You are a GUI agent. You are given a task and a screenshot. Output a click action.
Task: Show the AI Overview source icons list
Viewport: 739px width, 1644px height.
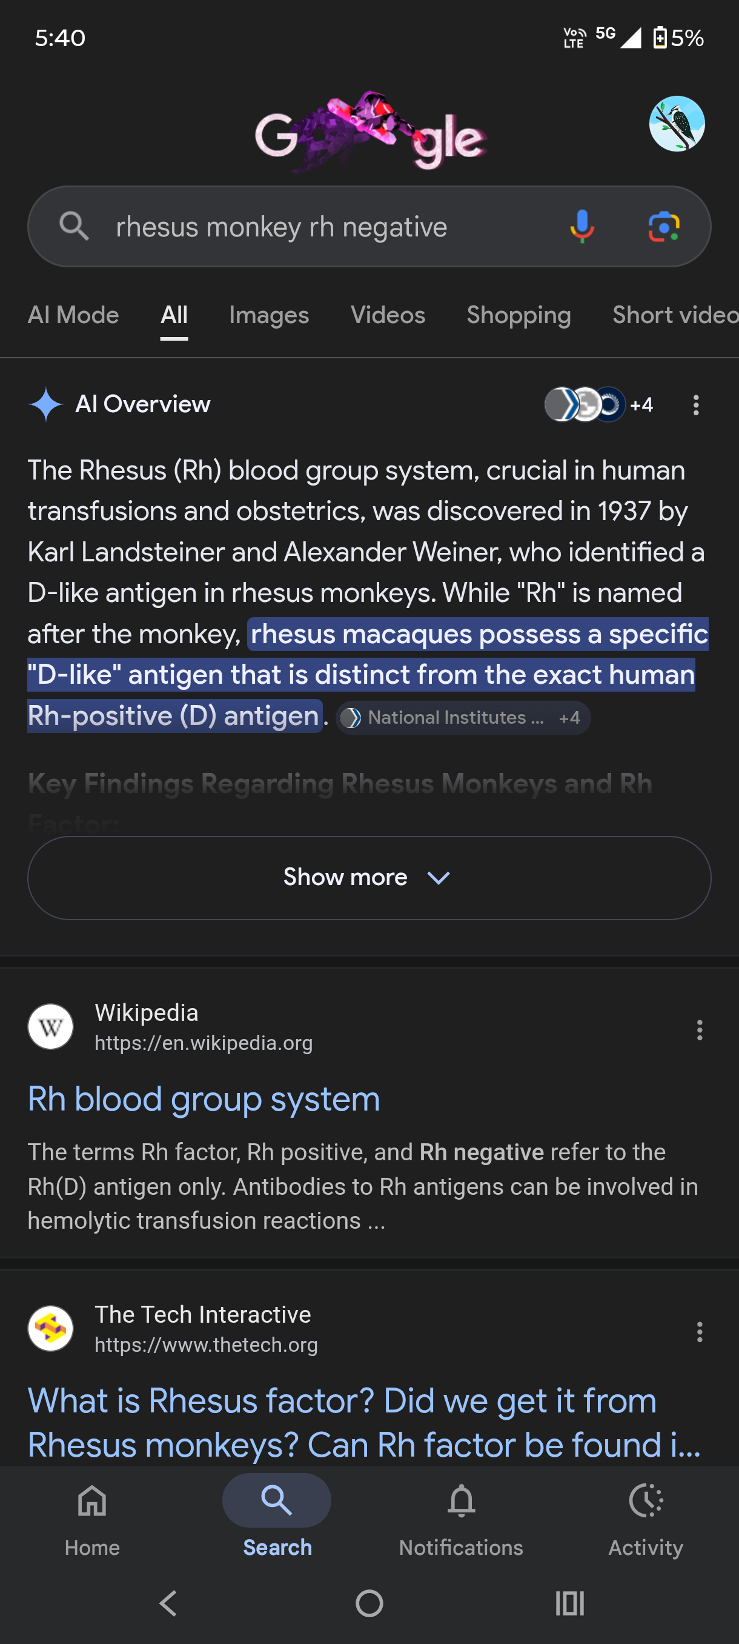click(597, 404)
